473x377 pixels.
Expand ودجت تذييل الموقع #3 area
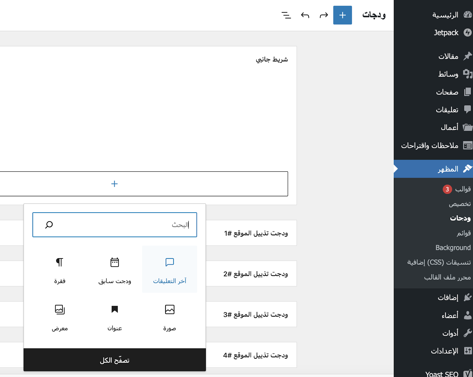(x=256, y=314)
